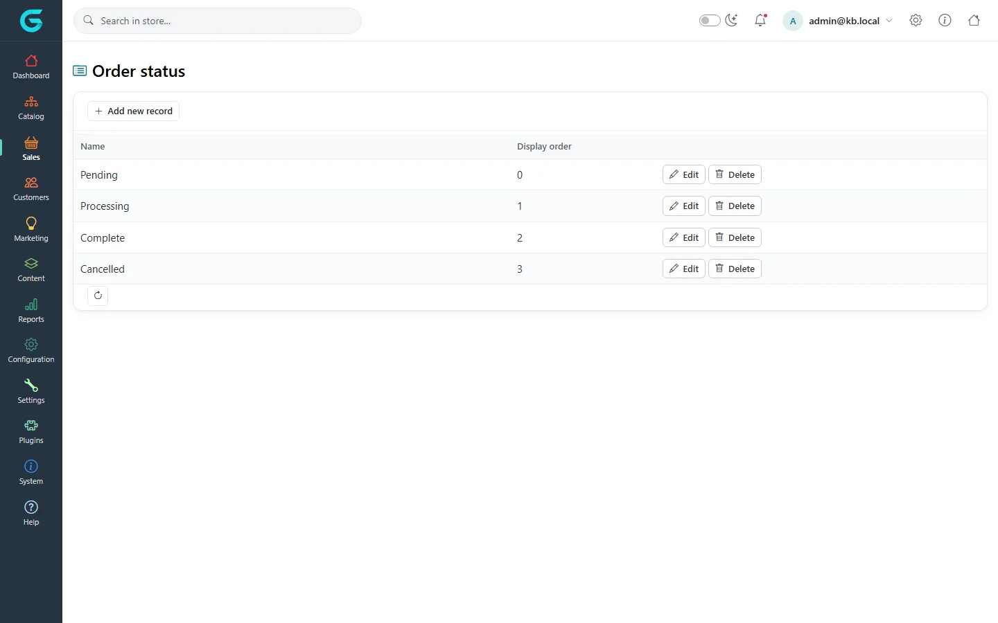This screenshot has height=623, width=998.
Task: Edit the Complete order status
Action: coord(684,237)
